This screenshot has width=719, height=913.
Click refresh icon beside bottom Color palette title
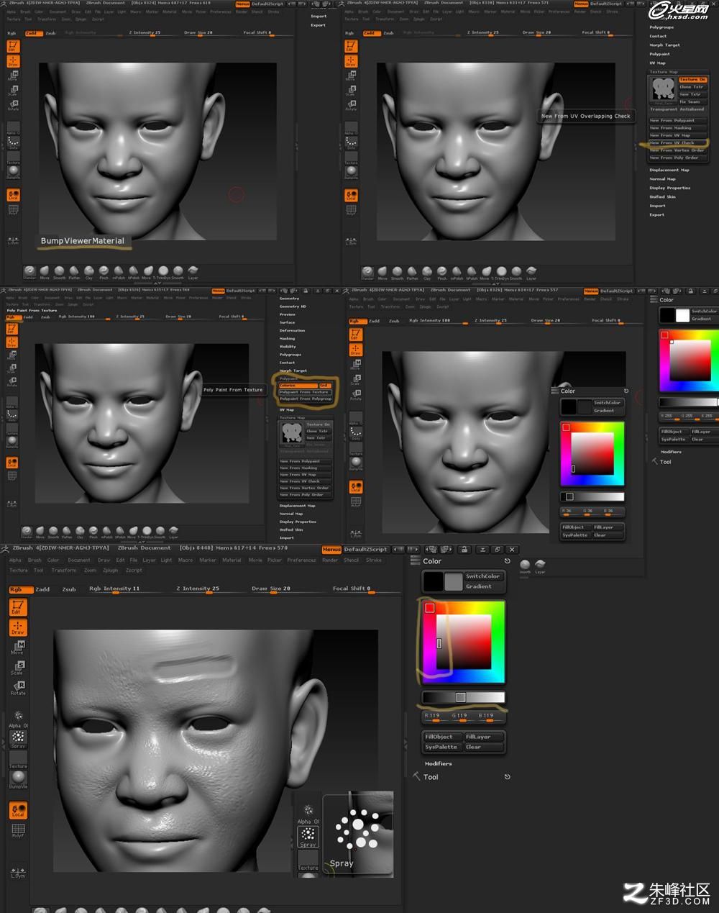click(x=507, y=561)
